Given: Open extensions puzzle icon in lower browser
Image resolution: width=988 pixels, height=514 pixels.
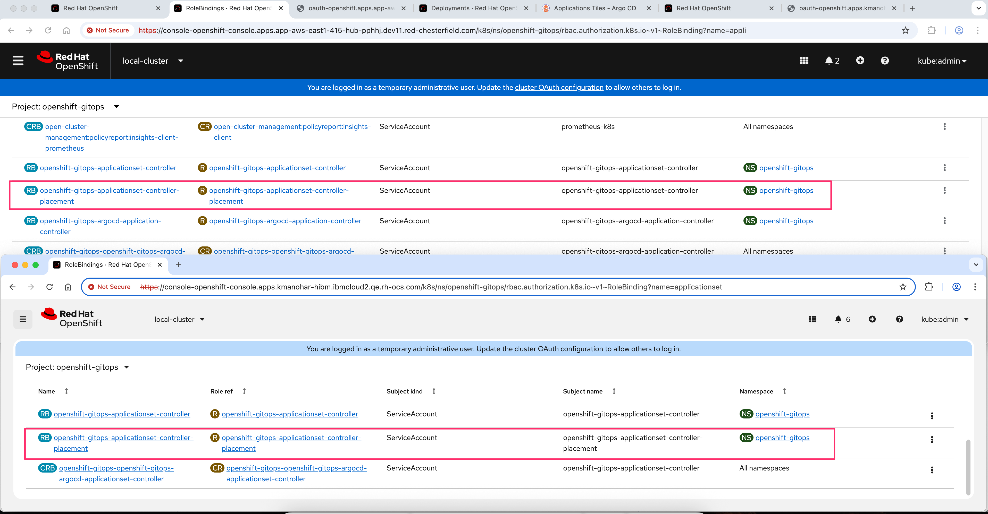Looking at the screenshot, I should 929,287.
